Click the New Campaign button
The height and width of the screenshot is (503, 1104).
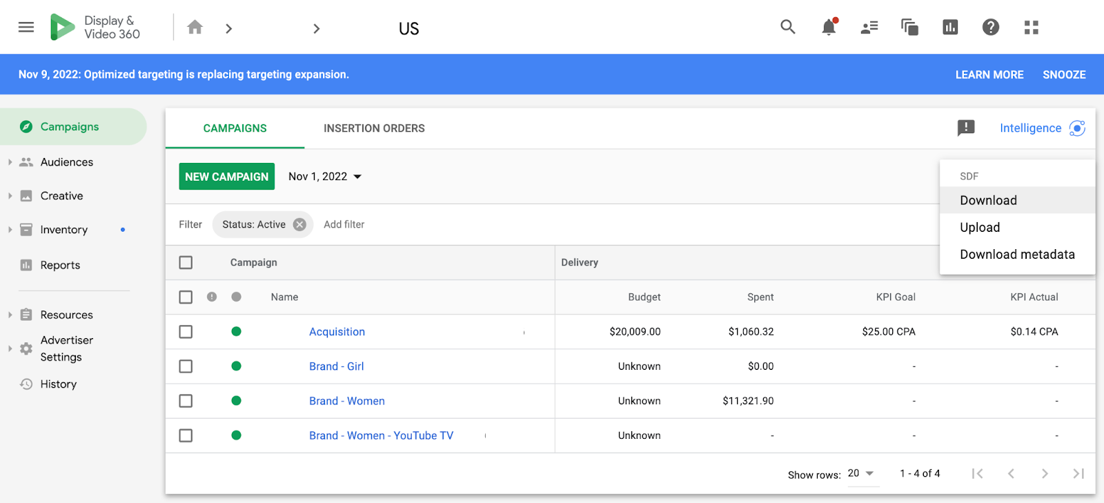tap(226, 177)
